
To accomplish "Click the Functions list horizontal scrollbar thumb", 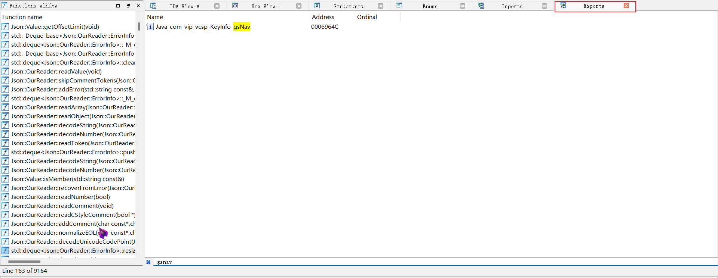I will click(x=24, y=262).
